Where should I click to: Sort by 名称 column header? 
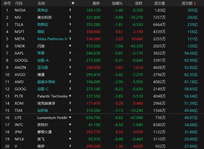pos(41,3)
